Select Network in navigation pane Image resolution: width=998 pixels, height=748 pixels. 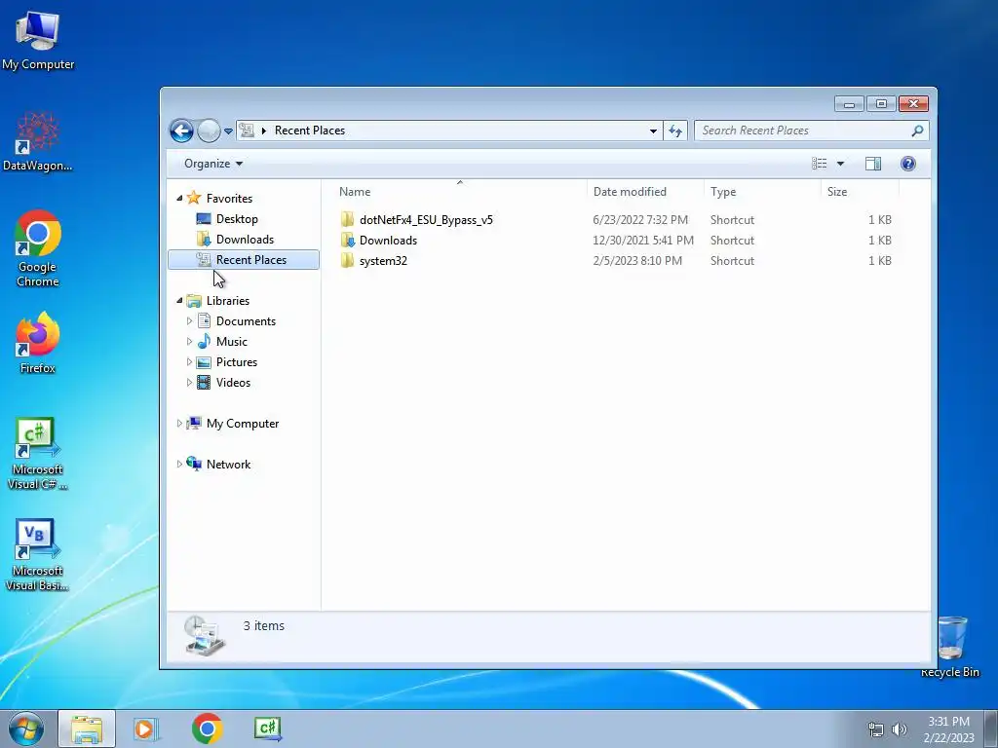pyautogui.click(x=228, y=465)
